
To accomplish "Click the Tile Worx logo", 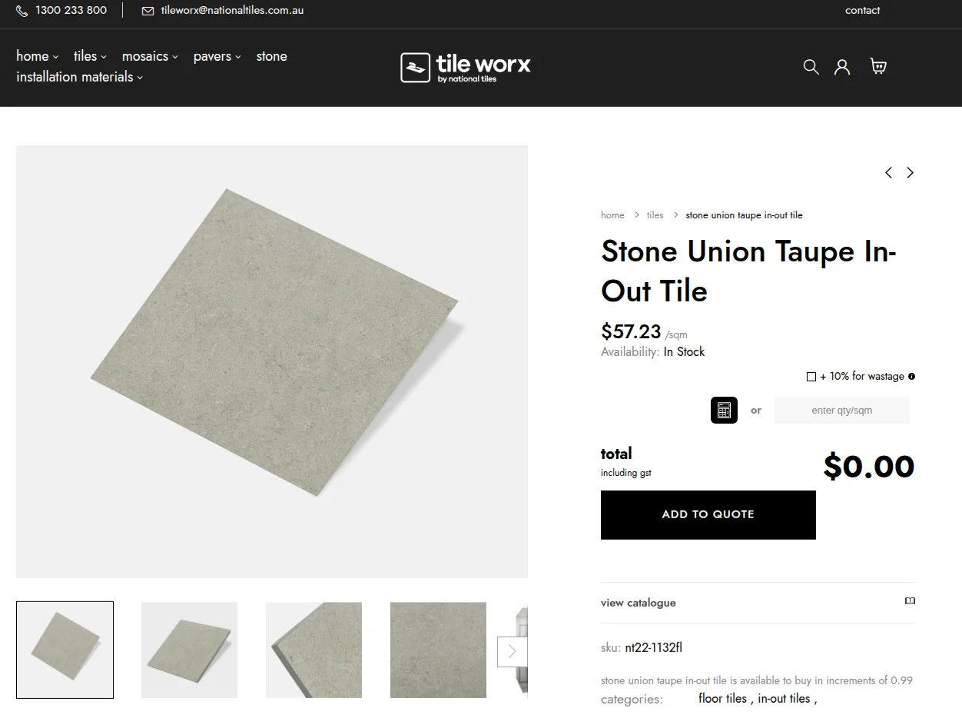I will tap(466, 67).
